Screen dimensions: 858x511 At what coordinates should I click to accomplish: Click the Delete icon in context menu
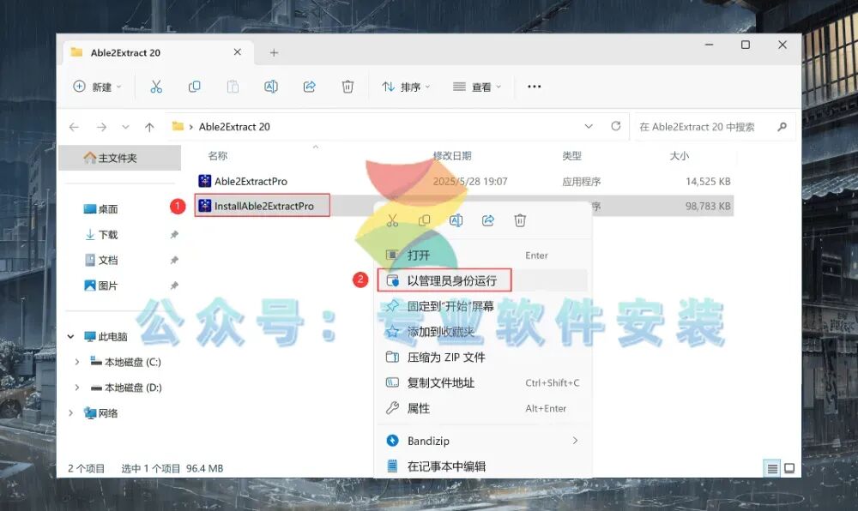coord(520,220)
